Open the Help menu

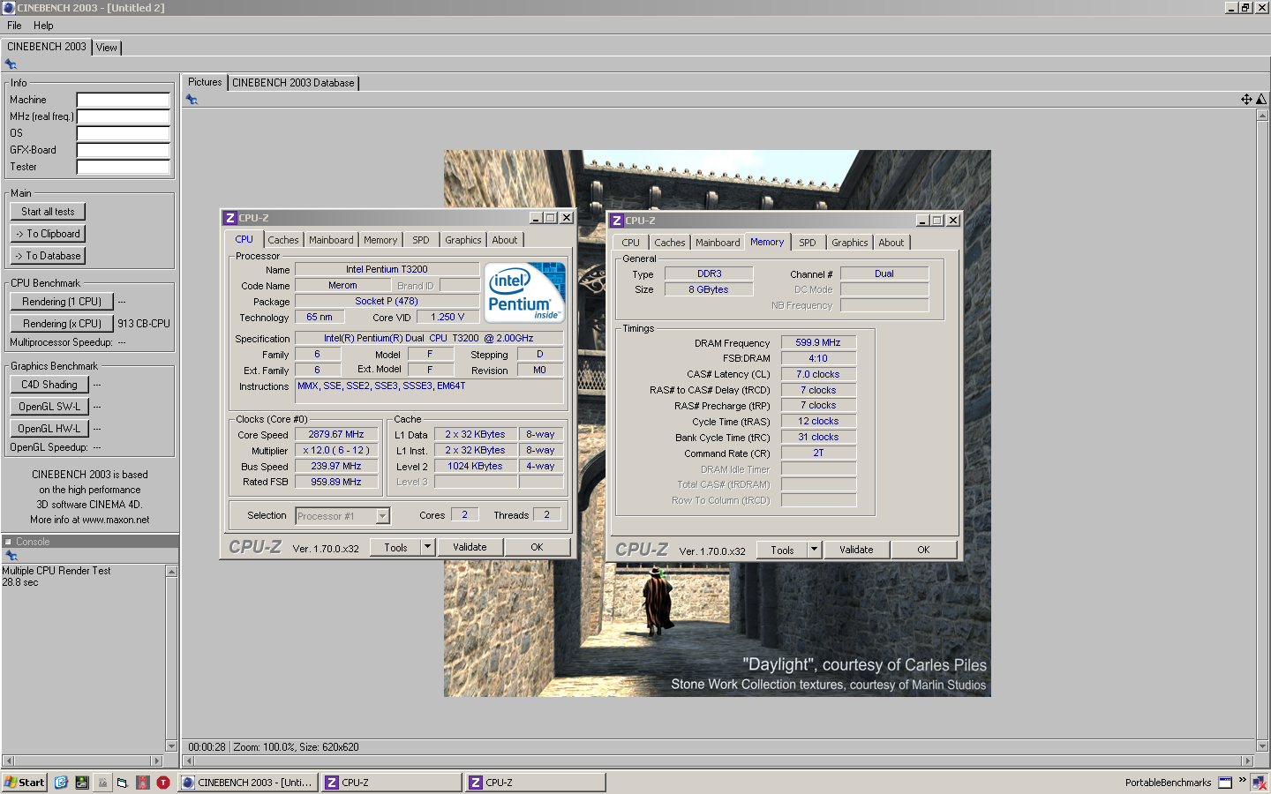(43, 26)
